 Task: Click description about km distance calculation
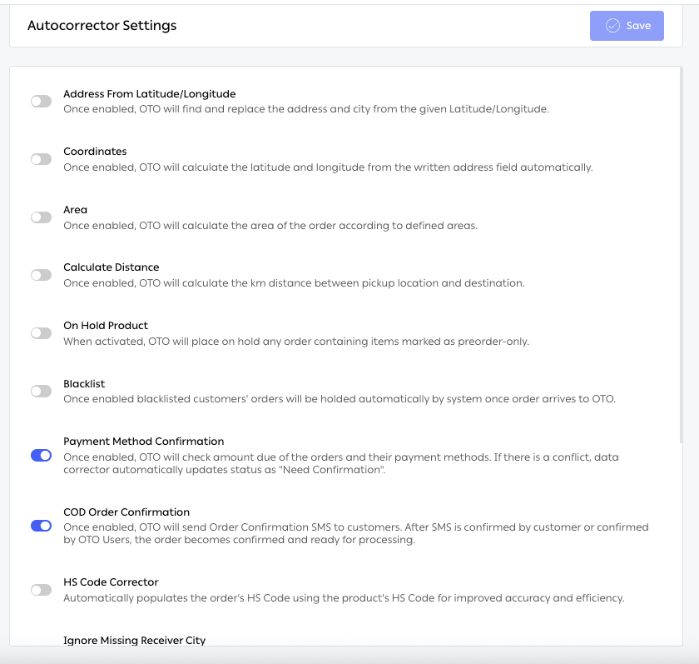pos(294,283)
